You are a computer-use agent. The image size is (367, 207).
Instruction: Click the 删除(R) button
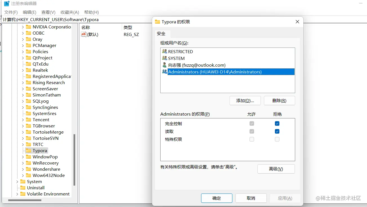coord(279,100)
